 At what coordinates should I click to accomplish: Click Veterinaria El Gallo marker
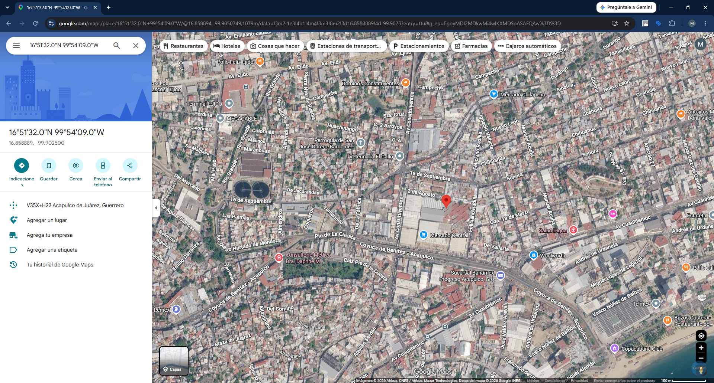tap(400, 156)
